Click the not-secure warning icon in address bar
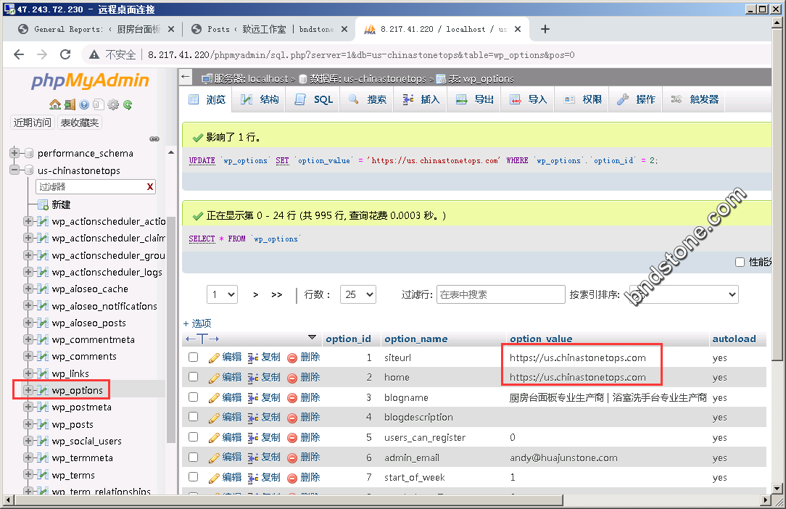The width and height of the screenshot is (786, 509). [x=94, y=54]
